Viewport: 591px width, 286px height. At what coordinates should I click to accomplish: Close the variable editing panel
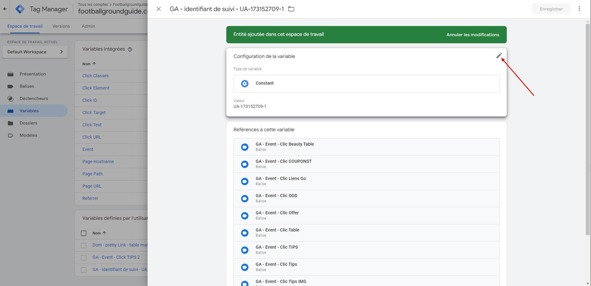[159, 9]
